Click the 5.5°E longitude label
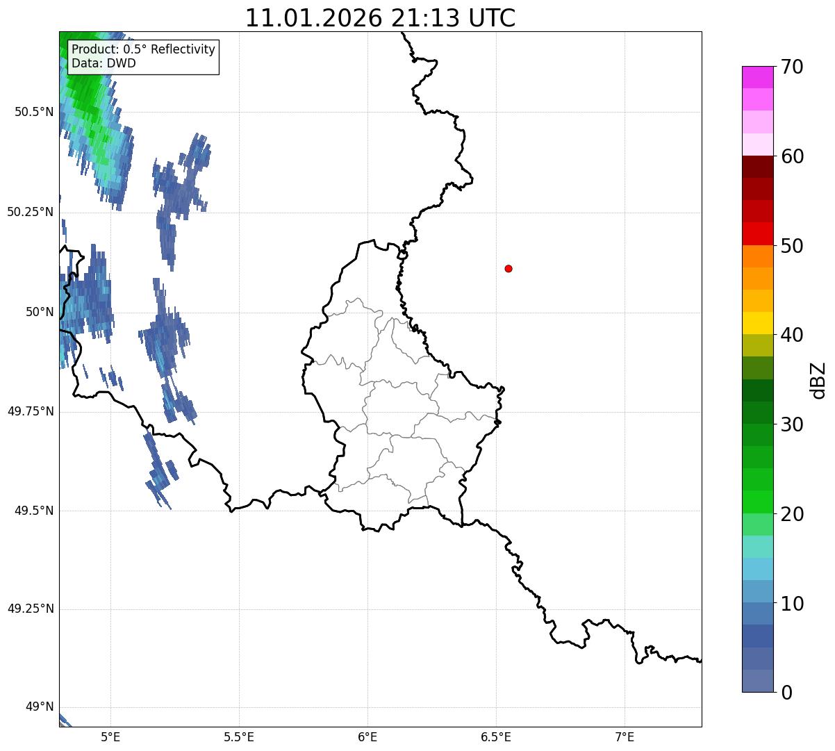 click(239, 737)
